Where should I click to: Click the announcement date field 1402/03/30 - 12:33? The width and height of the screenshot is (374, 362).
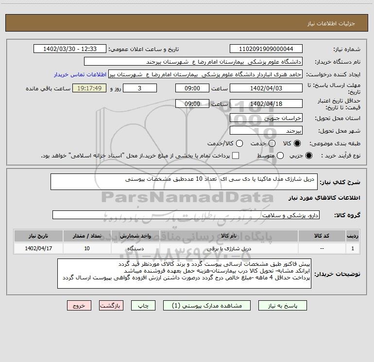(69, 49)
